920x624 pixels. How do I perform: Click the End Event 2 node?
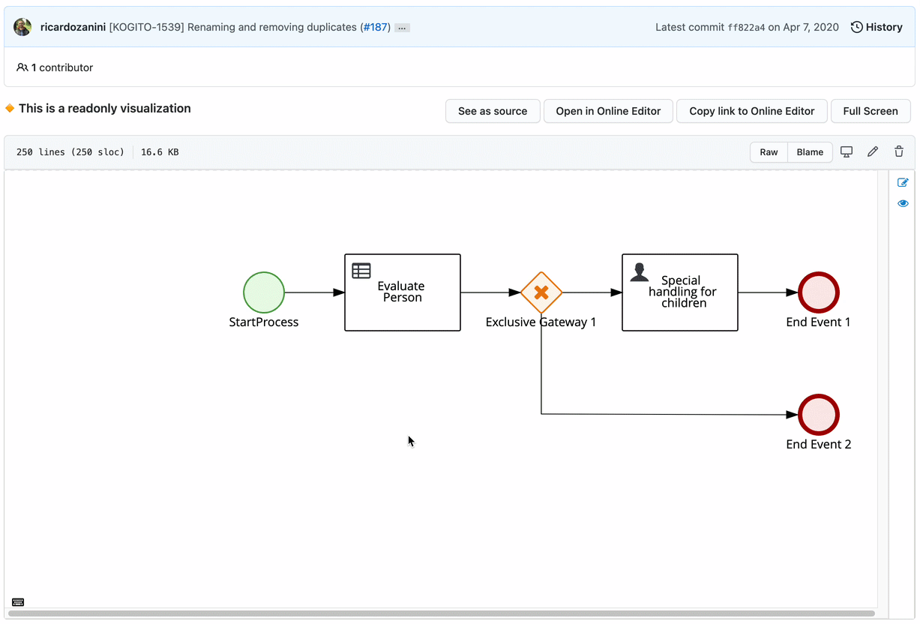coord(819,415)
